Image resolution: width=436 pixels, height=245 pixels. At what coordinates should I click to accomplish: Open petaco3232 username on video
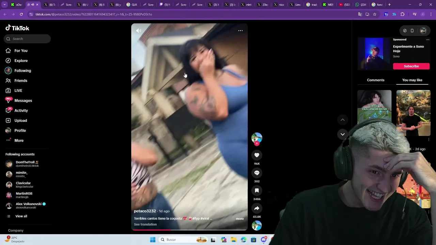145,211
